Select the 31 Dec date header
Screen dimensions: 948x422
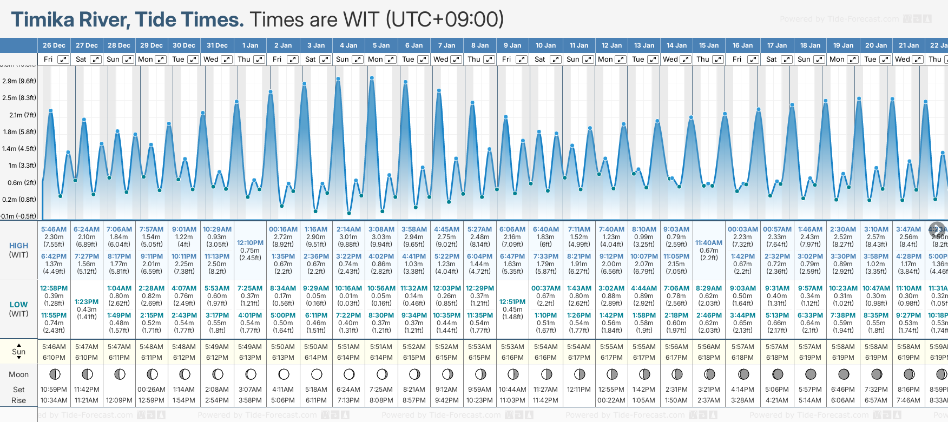pyautogui.click(x=217, y=45)
